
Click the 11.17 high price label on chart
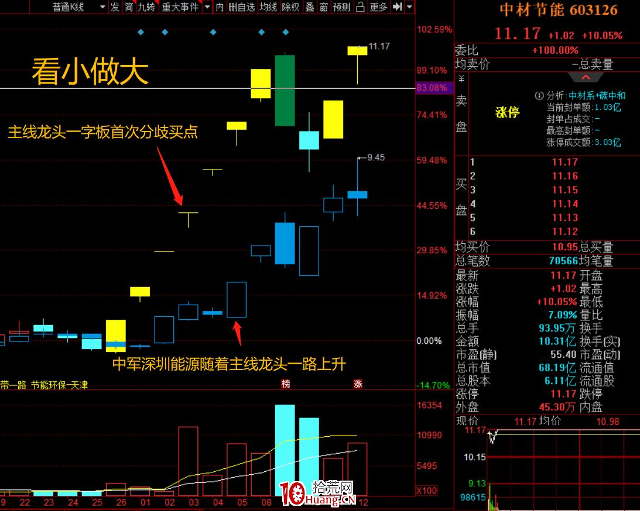pyautogui.click(x=379, y=46)
